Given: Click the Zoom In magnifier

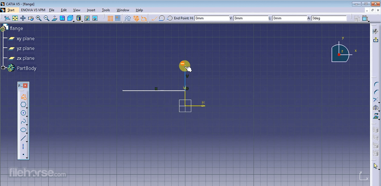Looking at the screenshot, I should pyautogui.click(x=39, y=18).
